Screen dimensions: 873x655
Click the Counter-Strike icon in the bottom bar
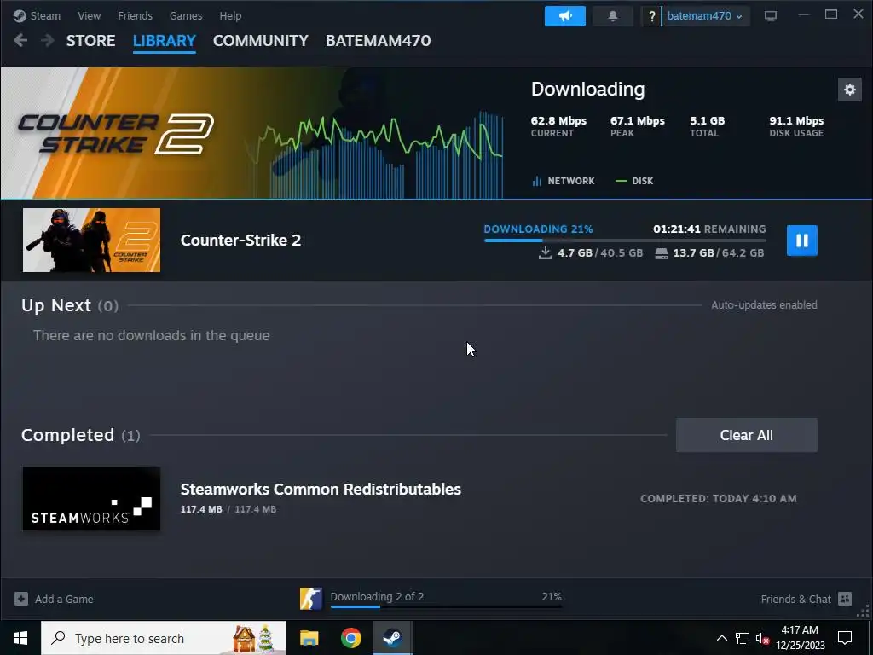pyautogui.click(x=310, y=599)
